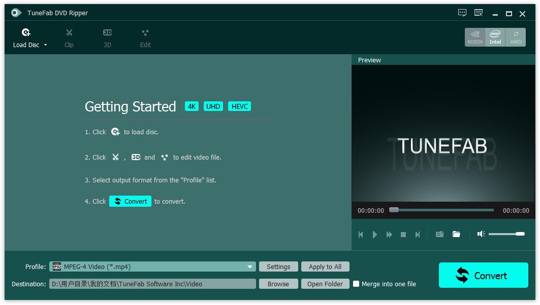Click the load disc icon in step 1
Screen dimensions: 540x305
click(x=115, y=132)
